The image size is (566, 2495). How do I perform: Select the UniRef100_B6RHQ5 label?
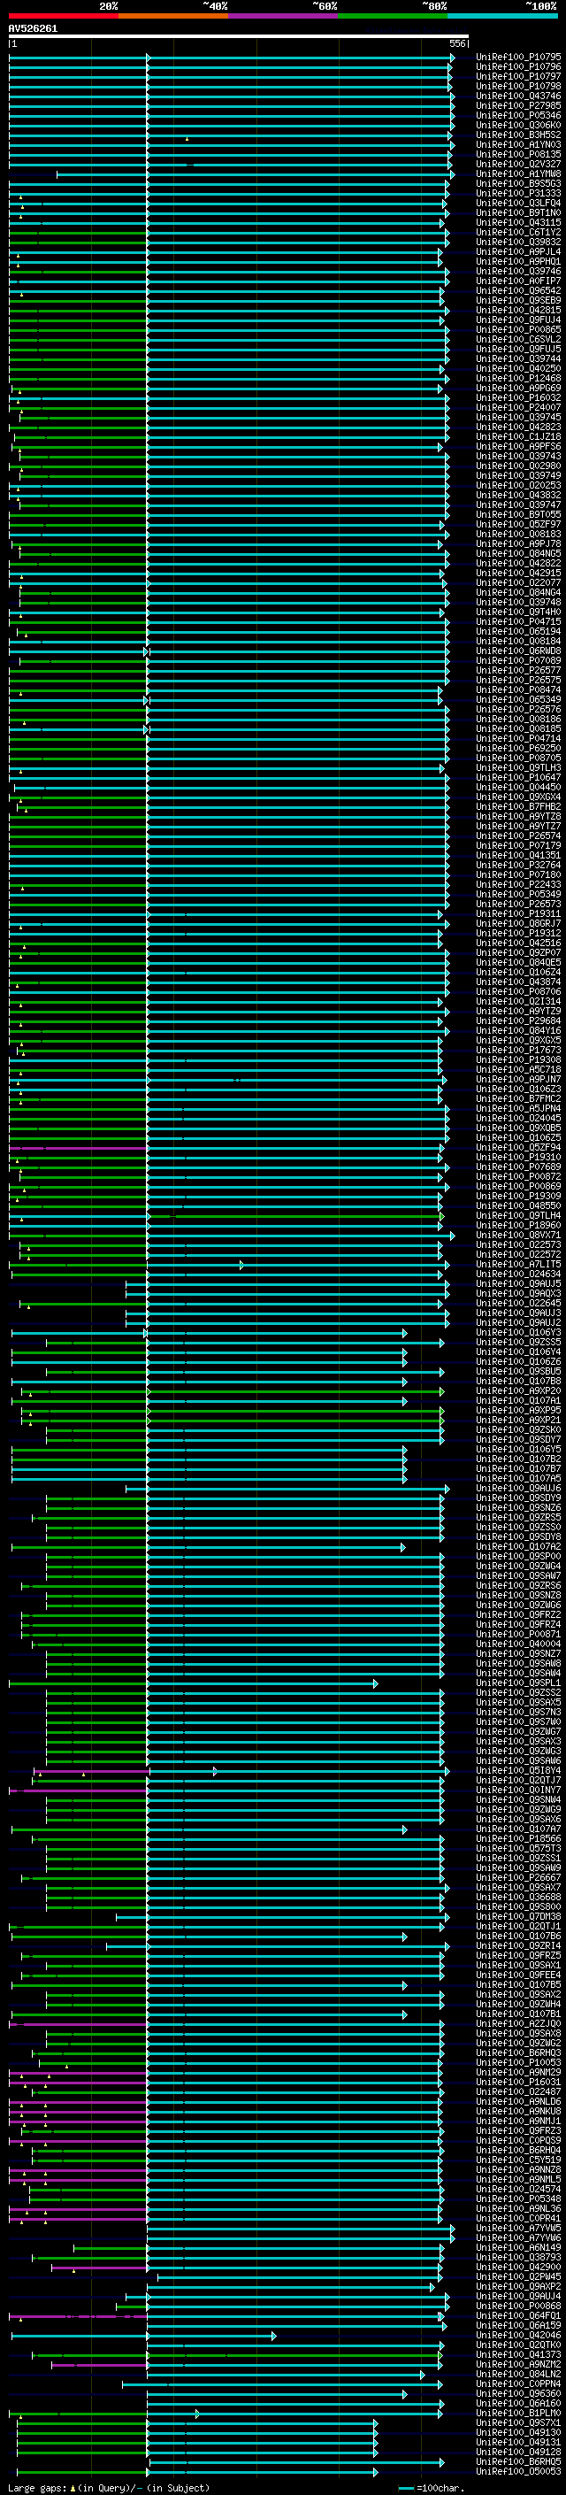(518, 2461)
